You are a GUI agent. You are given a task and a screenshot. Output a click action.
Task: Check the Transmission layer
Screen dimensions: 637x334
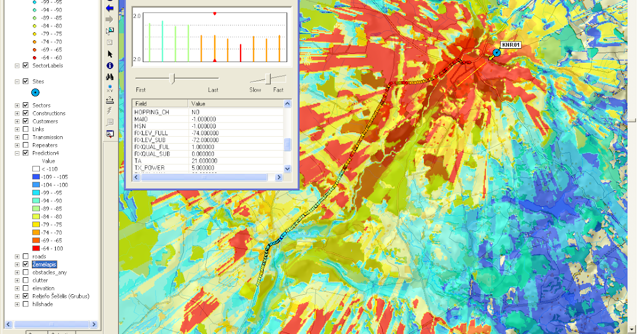[x=25, y=137]
